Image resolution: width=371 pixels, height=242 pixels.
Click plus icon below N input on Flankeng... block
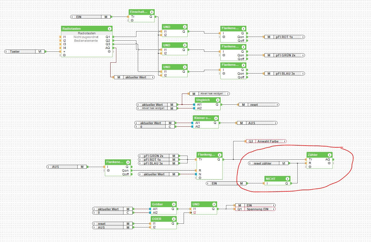(x=200, y=178)
